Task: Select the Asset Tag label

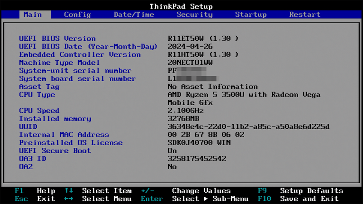Action: point(39,87)
